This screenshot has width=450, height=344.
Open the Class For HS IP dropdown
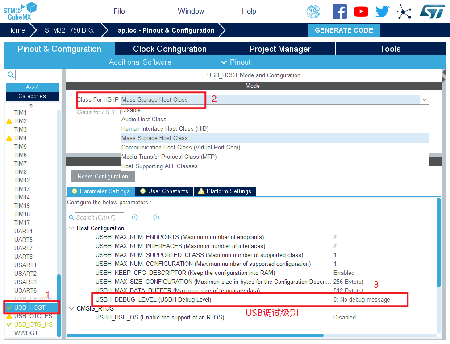(x=274, y=100)
